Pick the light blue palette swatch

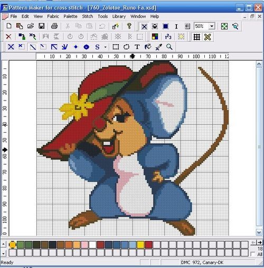pyautogui.click(x=133, y=245)
